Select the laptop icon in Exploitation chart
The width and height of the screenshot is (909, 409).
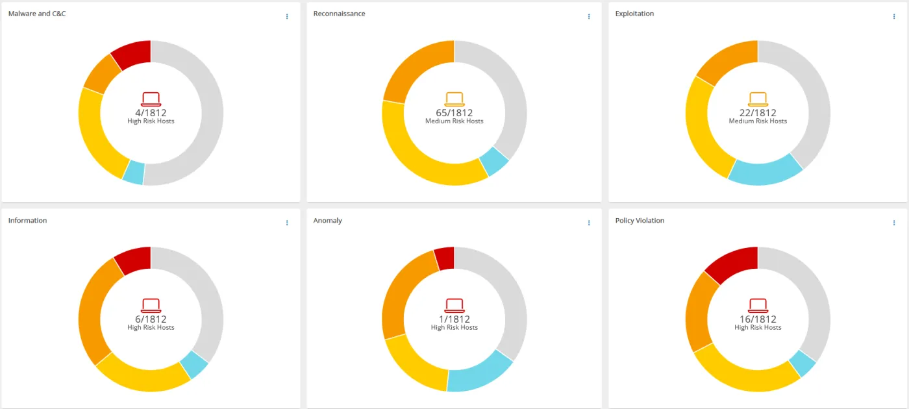coord(758,99)
